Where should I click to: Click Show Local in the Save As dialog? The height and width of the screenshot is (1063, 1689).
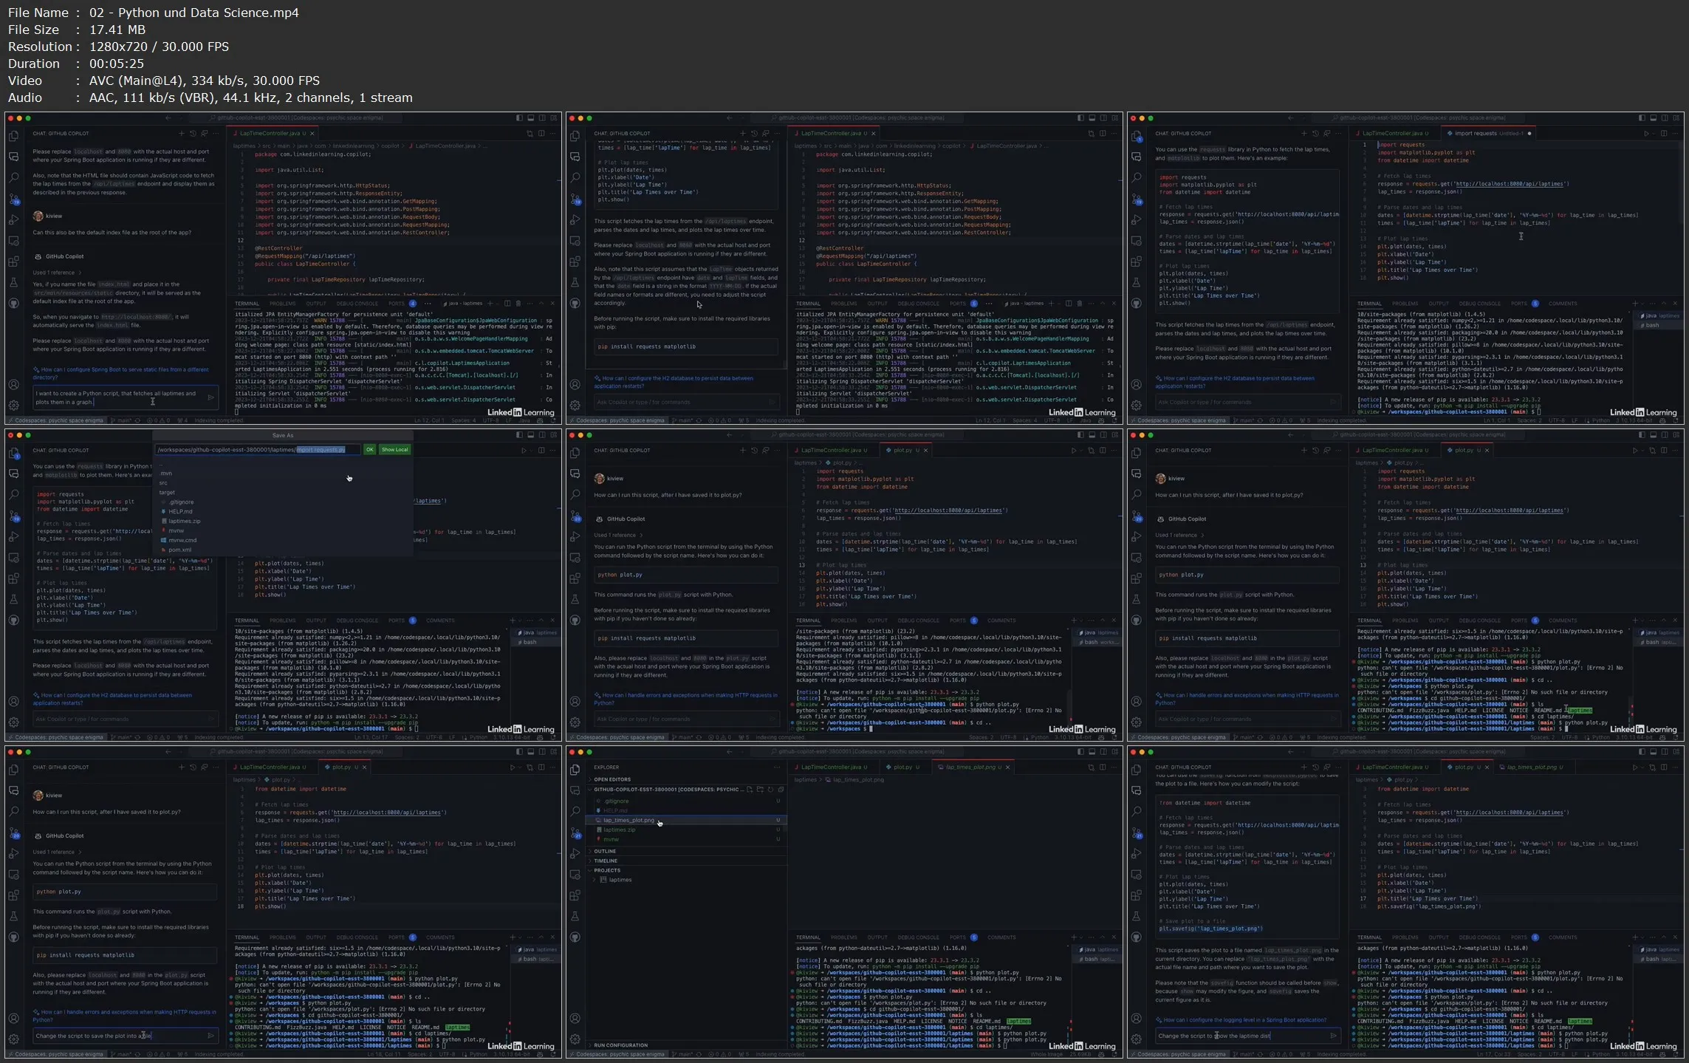click(394, 450)
